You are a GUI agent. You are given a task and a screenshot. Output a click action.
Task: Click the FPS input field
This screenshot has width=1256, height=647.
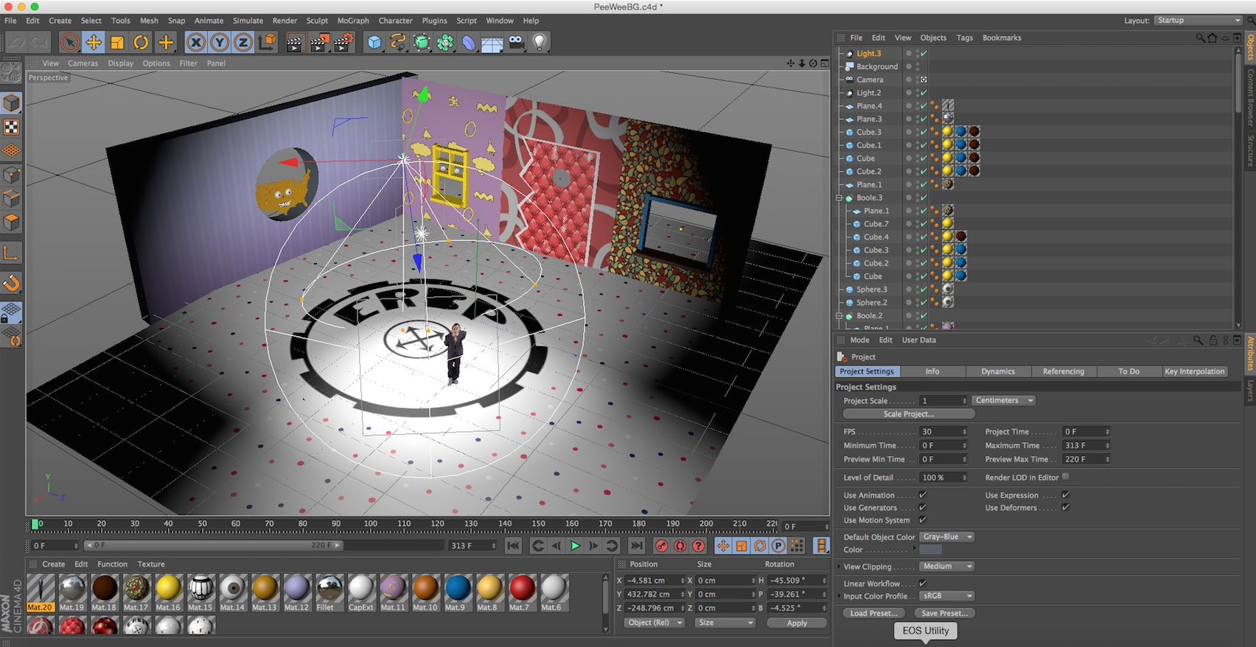pos(943,432)
